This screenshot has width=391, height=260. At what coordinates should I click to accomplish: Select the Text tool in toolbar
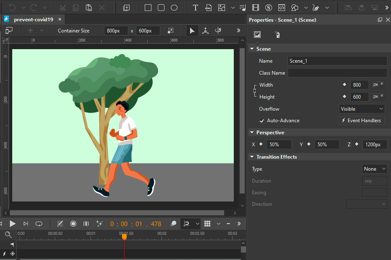click(195, 8)
